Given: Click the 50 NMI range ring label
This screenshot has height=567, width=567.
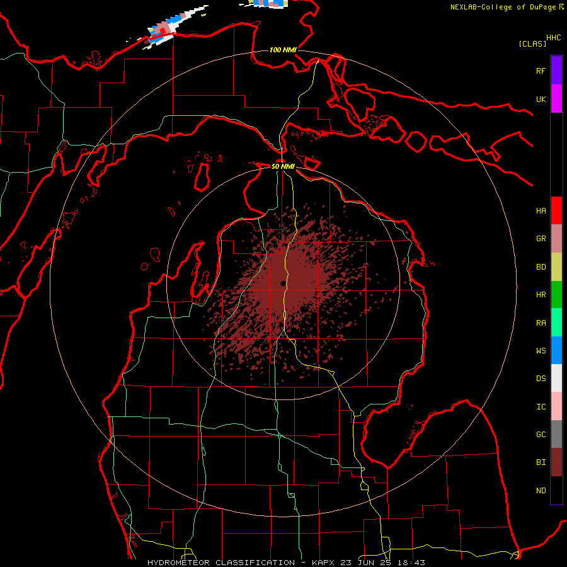Looking at the screenshot, I should click(283, 166).
